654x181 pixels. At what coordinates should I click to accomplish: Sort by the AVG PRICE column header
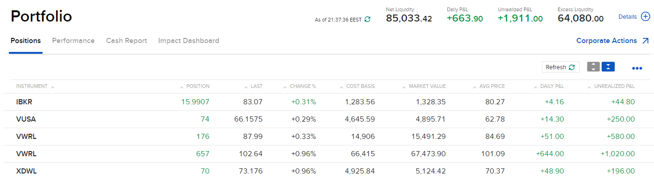point(489,86)
